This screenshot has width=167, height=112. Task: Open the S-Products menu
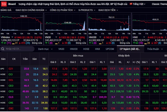click(86, 10)
